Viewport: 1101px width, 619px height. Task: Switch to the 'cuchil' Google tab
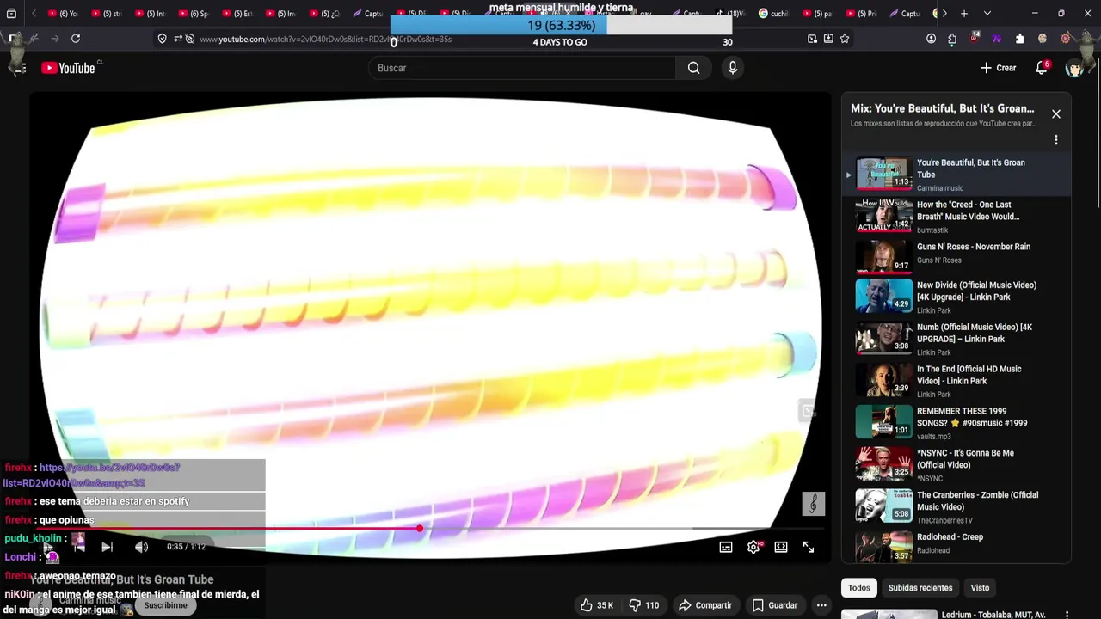[x=773, y=14]
